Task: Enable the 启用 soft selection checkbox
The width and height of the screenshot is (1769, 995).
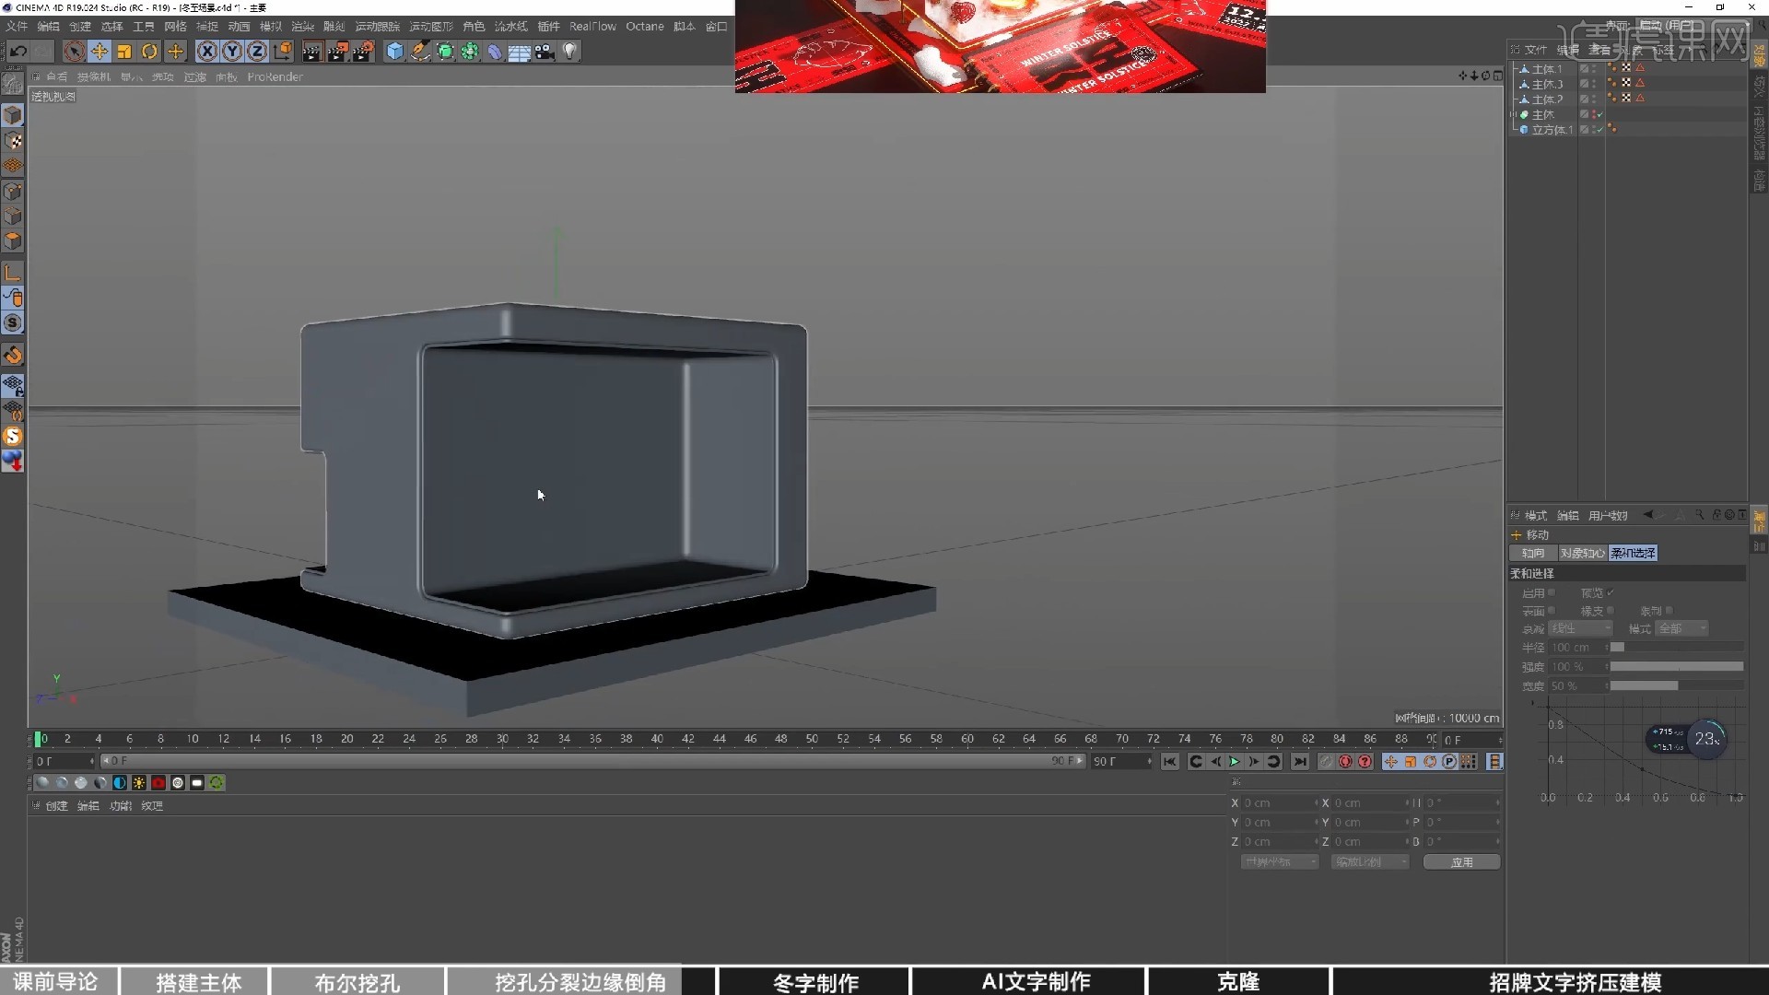Action: [1552, 592]
